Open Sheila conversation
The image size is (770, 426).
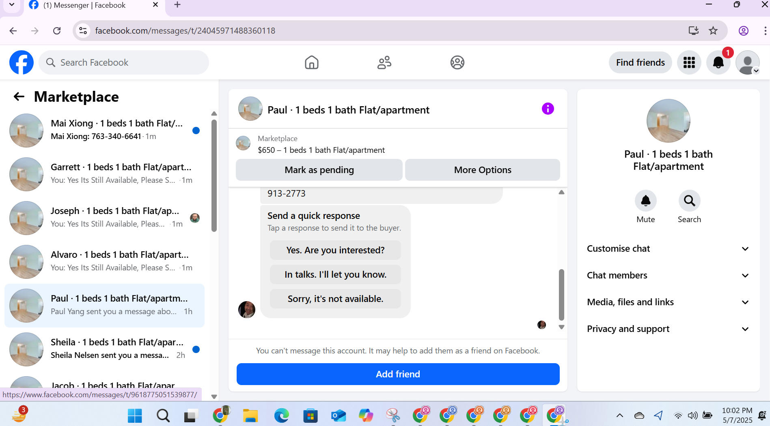pyautogui.click(x=105, y=349)
